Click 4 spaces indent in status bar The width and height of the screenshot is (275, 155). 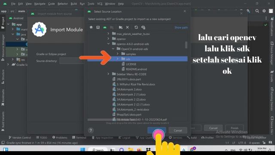[x=254, y=143]
